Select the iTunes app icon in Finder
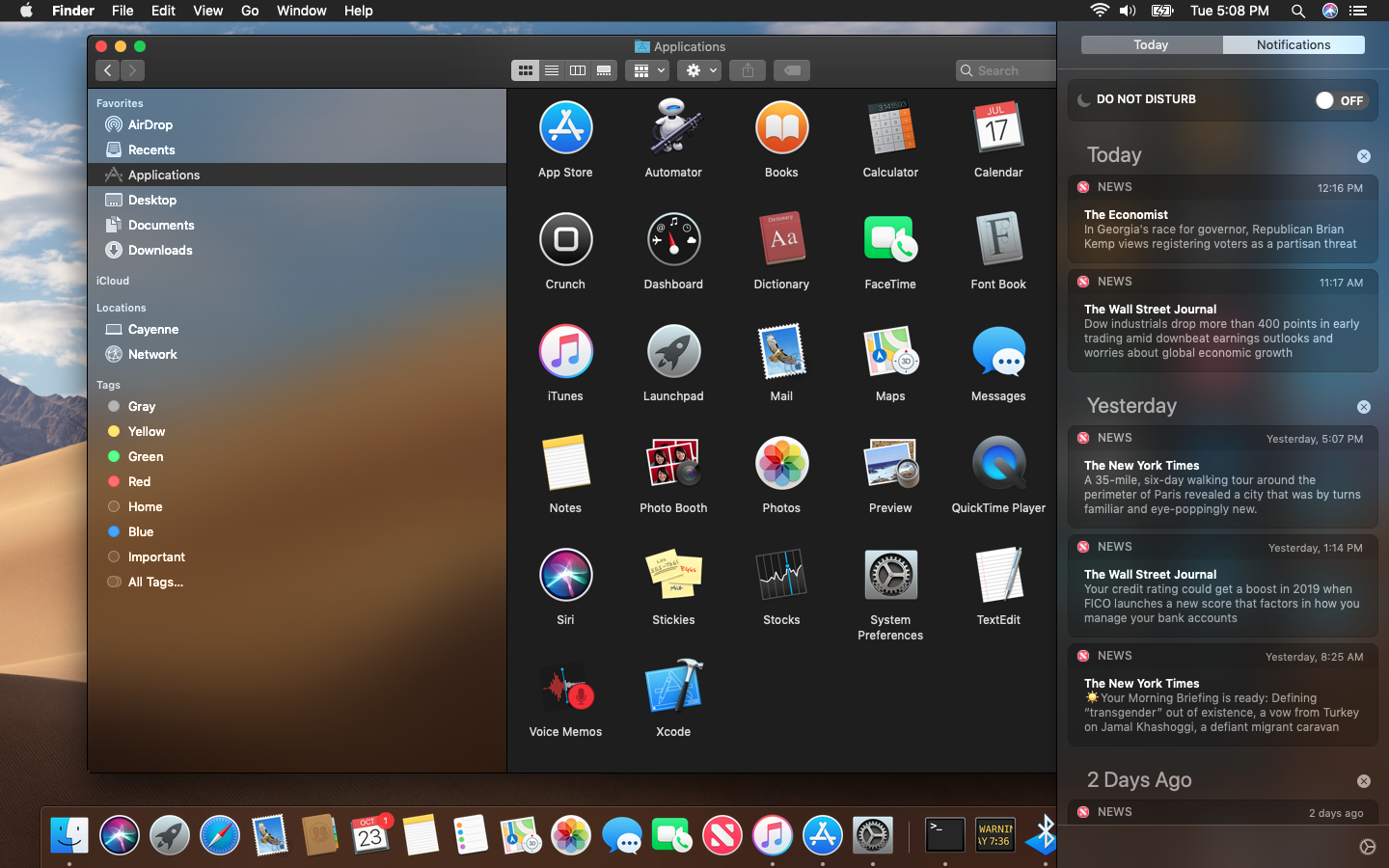The width and height of the screenshot is (1389, 868). coord(565,352)
